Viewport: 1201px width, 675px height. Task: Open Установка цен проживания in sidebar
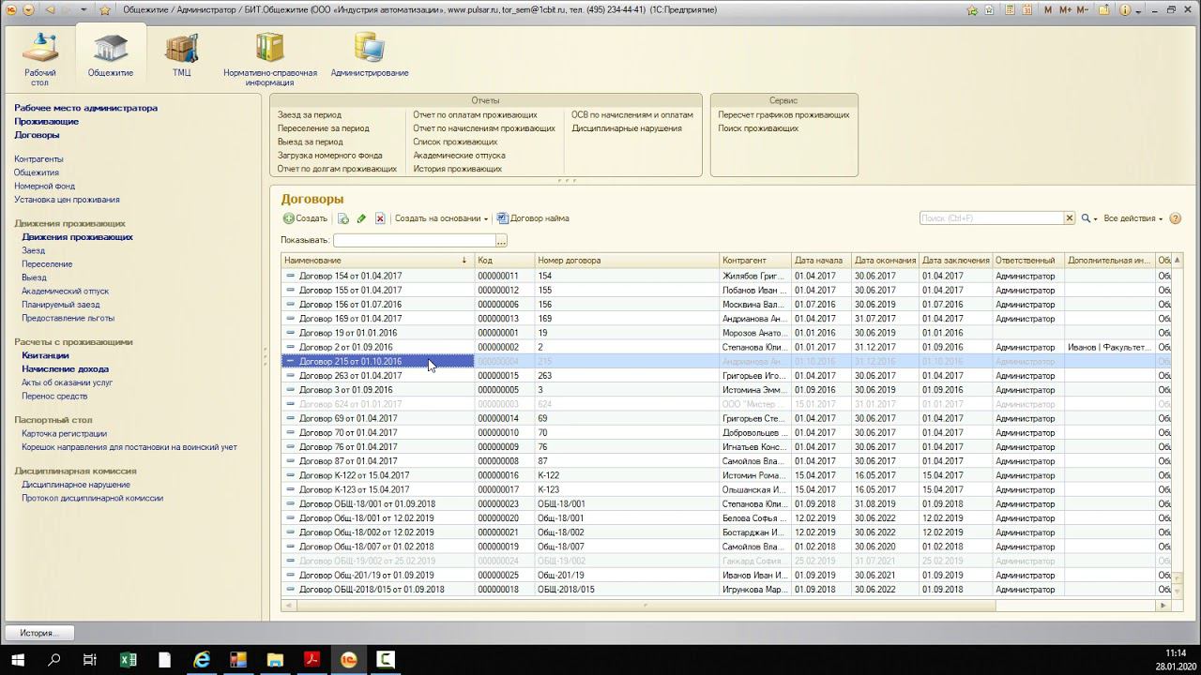coord(67,200)
